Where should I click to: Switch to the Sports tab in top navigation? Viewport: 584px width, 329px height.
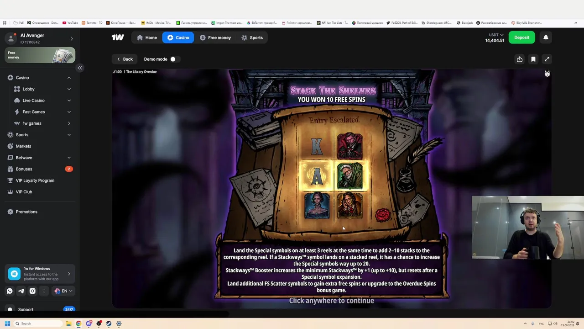coord(252,37)
